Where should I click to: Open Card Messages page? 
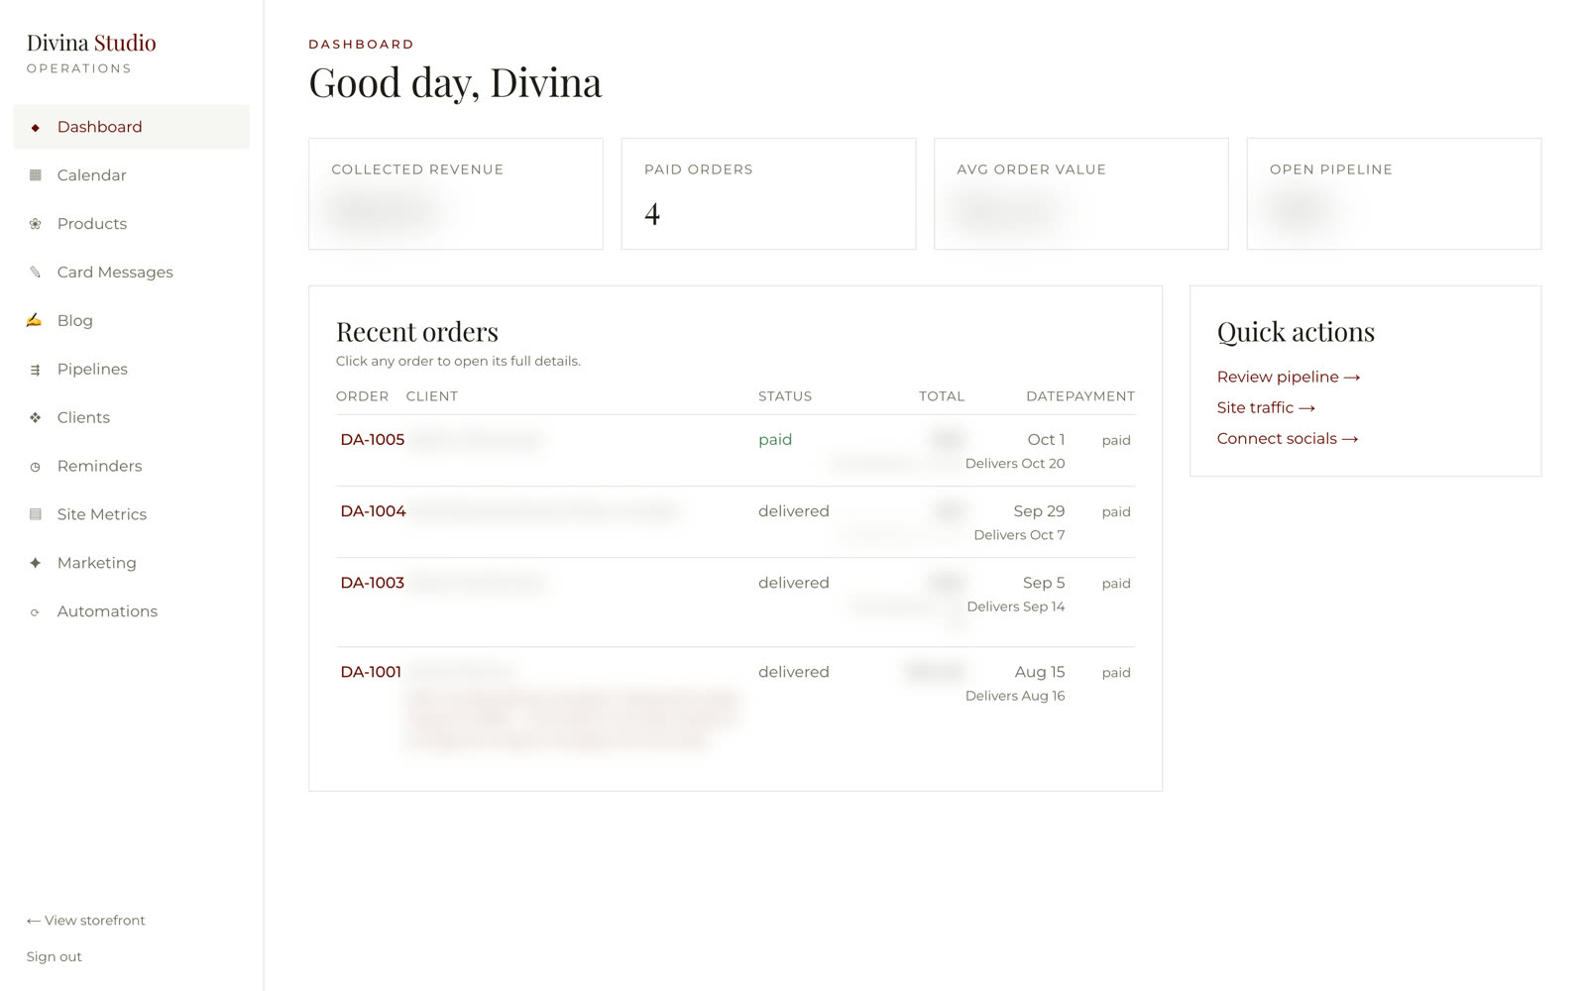tap(132, 273)
